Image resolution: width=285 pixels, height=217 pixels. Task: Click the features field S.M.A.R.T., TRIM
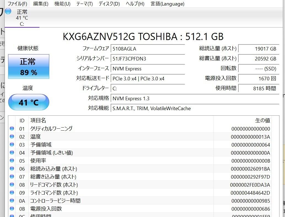(195, 108)
